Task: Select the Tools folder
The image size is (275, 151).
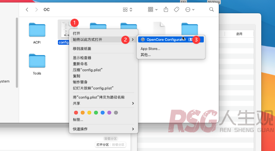Action: click(37, 61)
